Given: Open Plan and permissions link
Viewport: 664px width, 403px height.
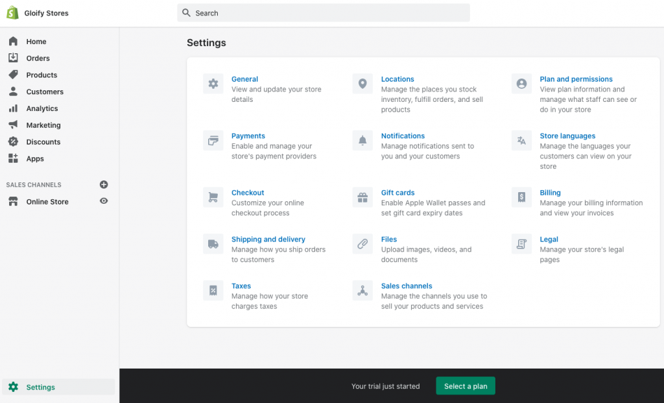Looking at the screenshot, I should (x=576, y=79).
